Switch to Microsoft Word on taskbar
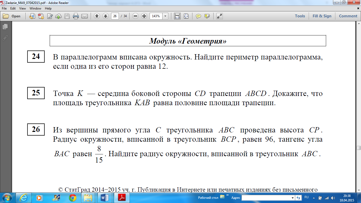Viewport: 361px width, 203px height. (x=105, y=197)
